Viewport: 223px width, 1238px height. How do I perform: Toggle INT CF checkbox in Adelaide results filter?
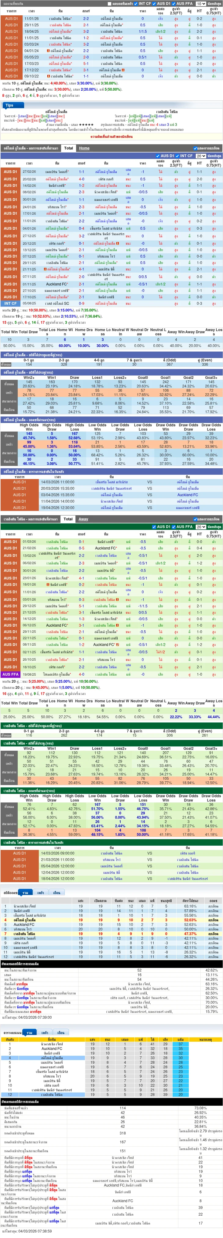coord(177,156)
